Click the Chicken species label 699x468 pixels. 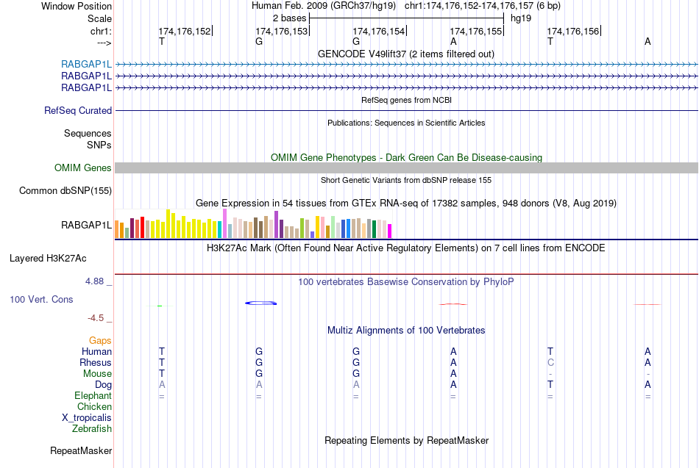94,406
